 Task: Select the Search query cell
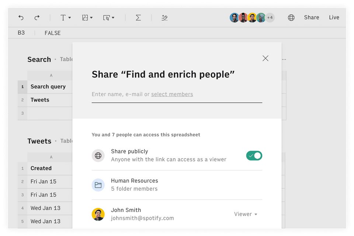[x=48, y=87]
